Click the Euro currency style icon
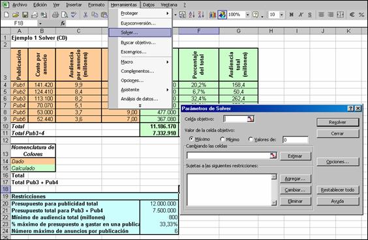This screenshot has width=368, height=240. pos(352,15)
